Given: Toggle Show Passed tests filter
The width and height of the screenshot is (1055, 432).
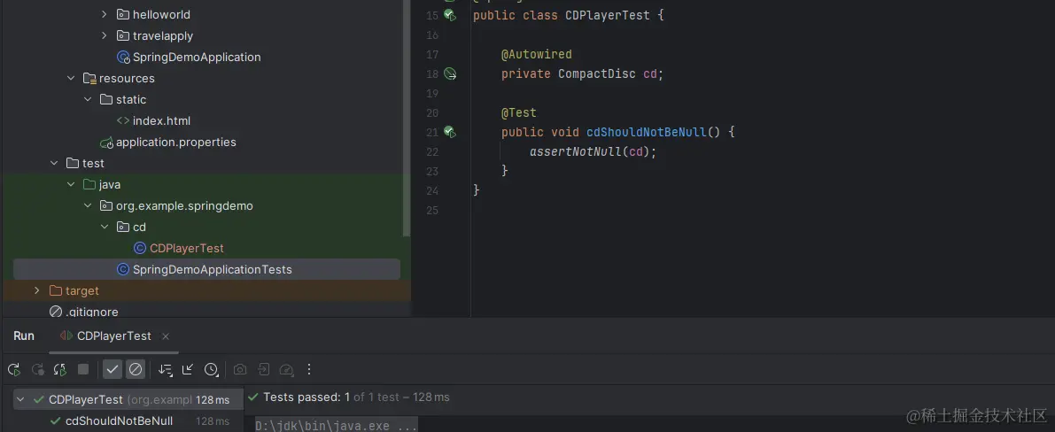Looking at the screenshot, I should point(112,369).
